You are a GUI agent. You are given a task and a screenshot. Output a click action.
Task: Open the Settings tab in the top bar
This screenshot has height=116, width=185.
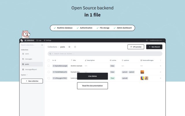click(47, 40)
